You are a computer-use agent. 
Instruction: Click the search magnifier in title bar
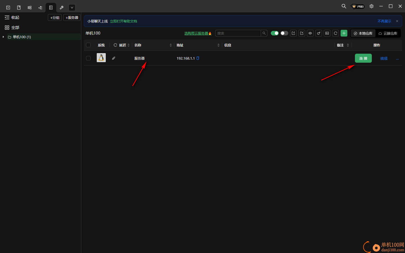pyautogui.click(x=344, y=6)
